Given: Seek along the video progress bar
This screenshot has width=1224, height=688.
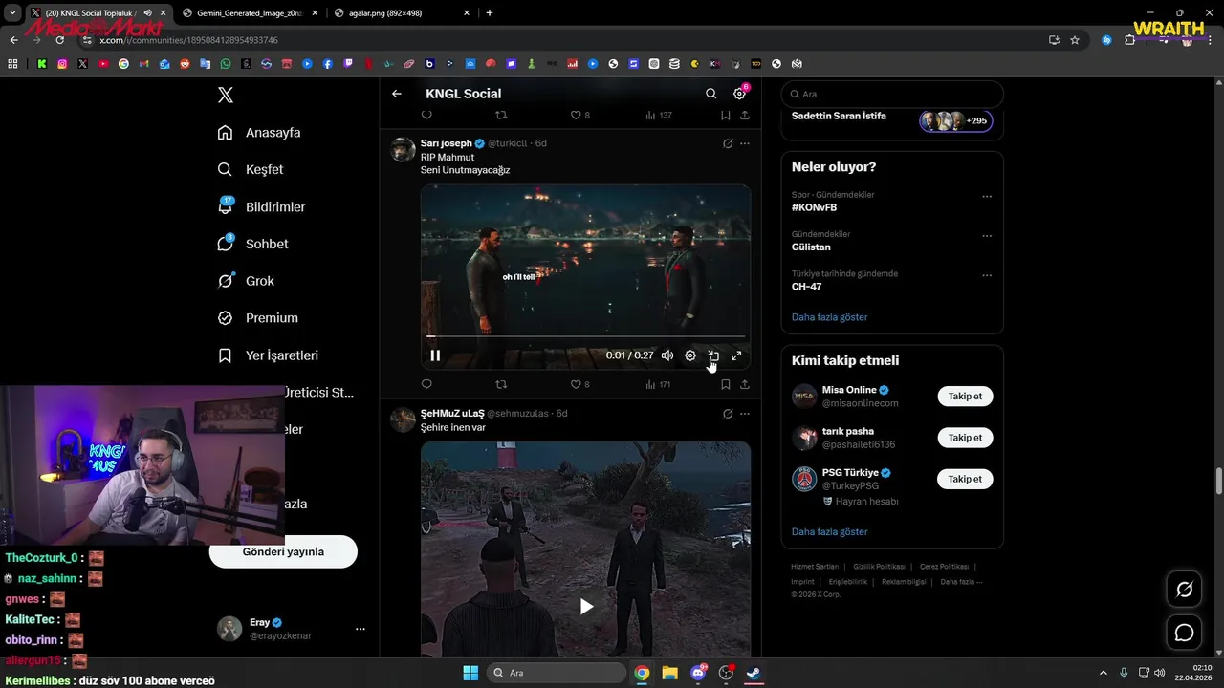Looking at the screenshot, I should 585,336.
